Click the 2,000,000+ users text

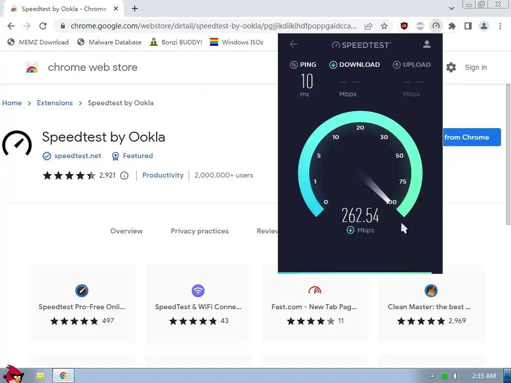click(224, 175)
